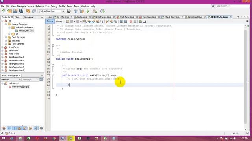Click the Undo arrow icon

(28, 11)
